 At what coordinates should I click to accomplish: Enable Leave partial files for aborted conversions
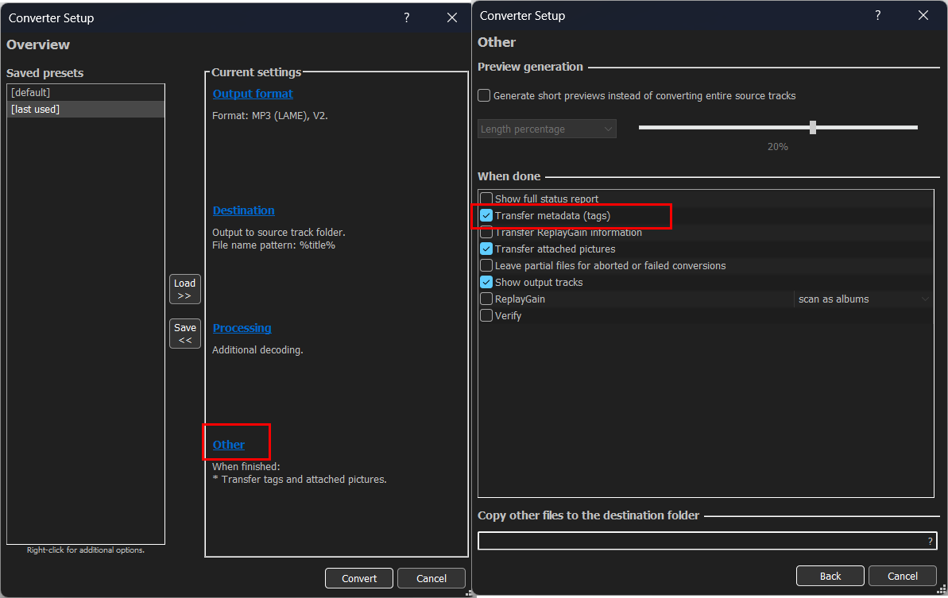click(x=486, y=265)
